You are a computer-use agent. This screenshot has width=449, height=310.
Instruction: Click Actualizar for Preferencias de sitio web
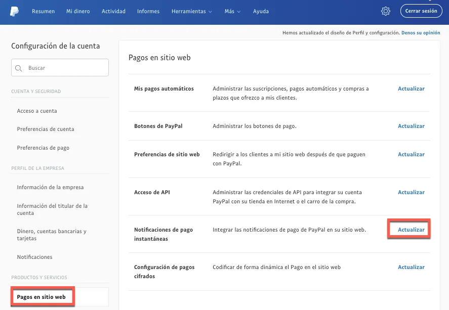pos(411,154)
